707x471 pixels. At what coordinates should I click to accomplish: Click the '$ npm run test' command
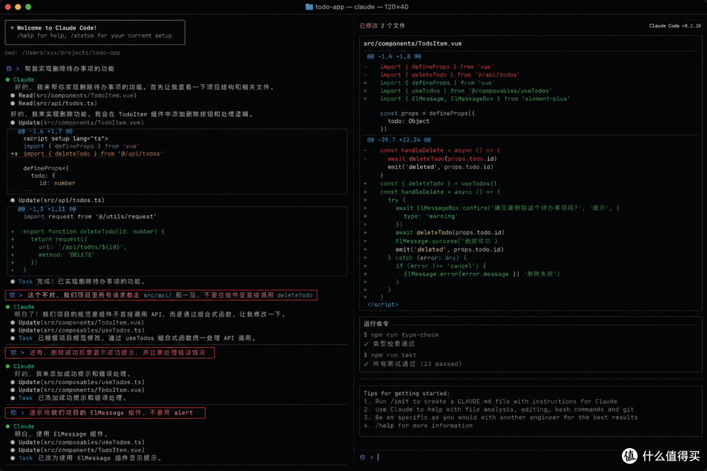pyautogui.click(x=390, y=355)
